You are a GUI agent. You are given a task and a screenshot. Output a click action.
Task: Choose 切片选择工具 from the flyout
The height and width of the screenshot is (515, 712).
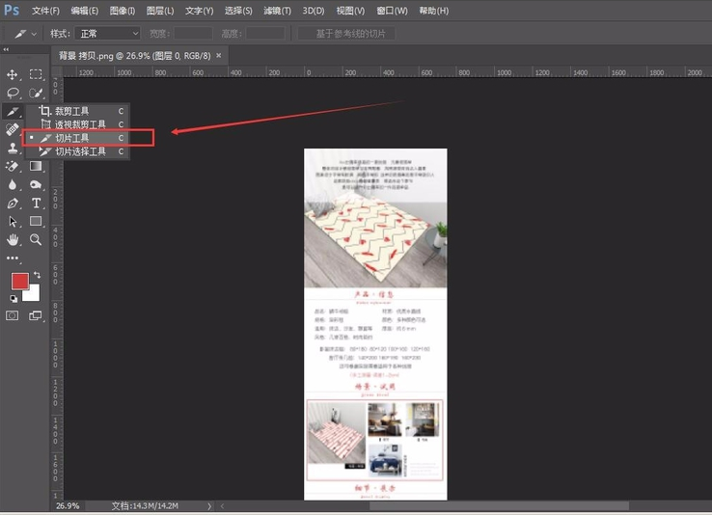tap(80, 151)
